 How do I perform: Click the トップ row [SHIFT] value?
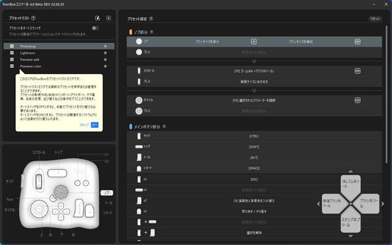tap(254, 147)
